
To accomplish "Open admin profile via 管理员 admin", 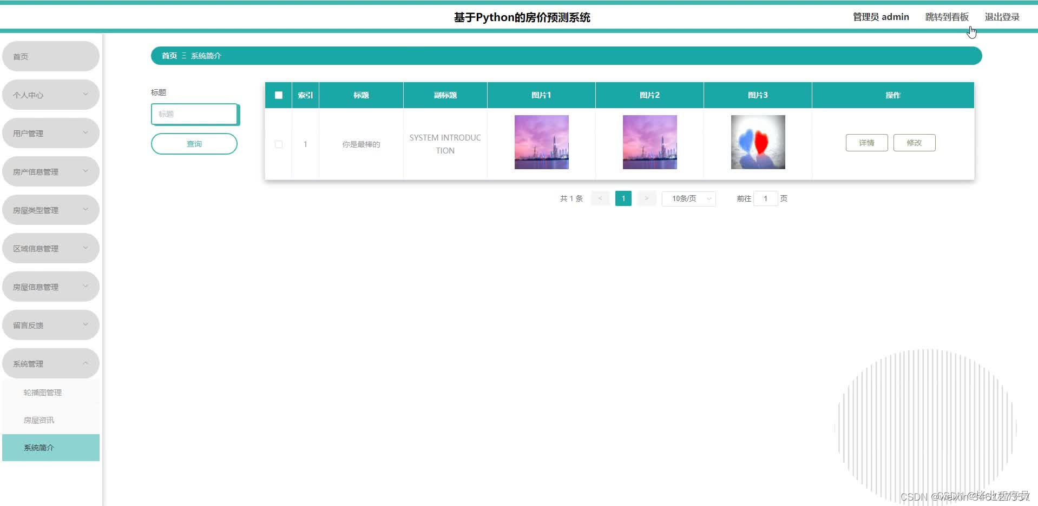I will (x=880, y=16).
